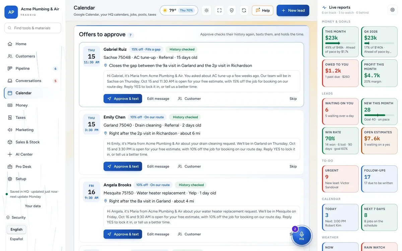Click Fri 16 9:30 AM date tile
402x251 pixels.
pyautogui.click(x=91, y=192)
